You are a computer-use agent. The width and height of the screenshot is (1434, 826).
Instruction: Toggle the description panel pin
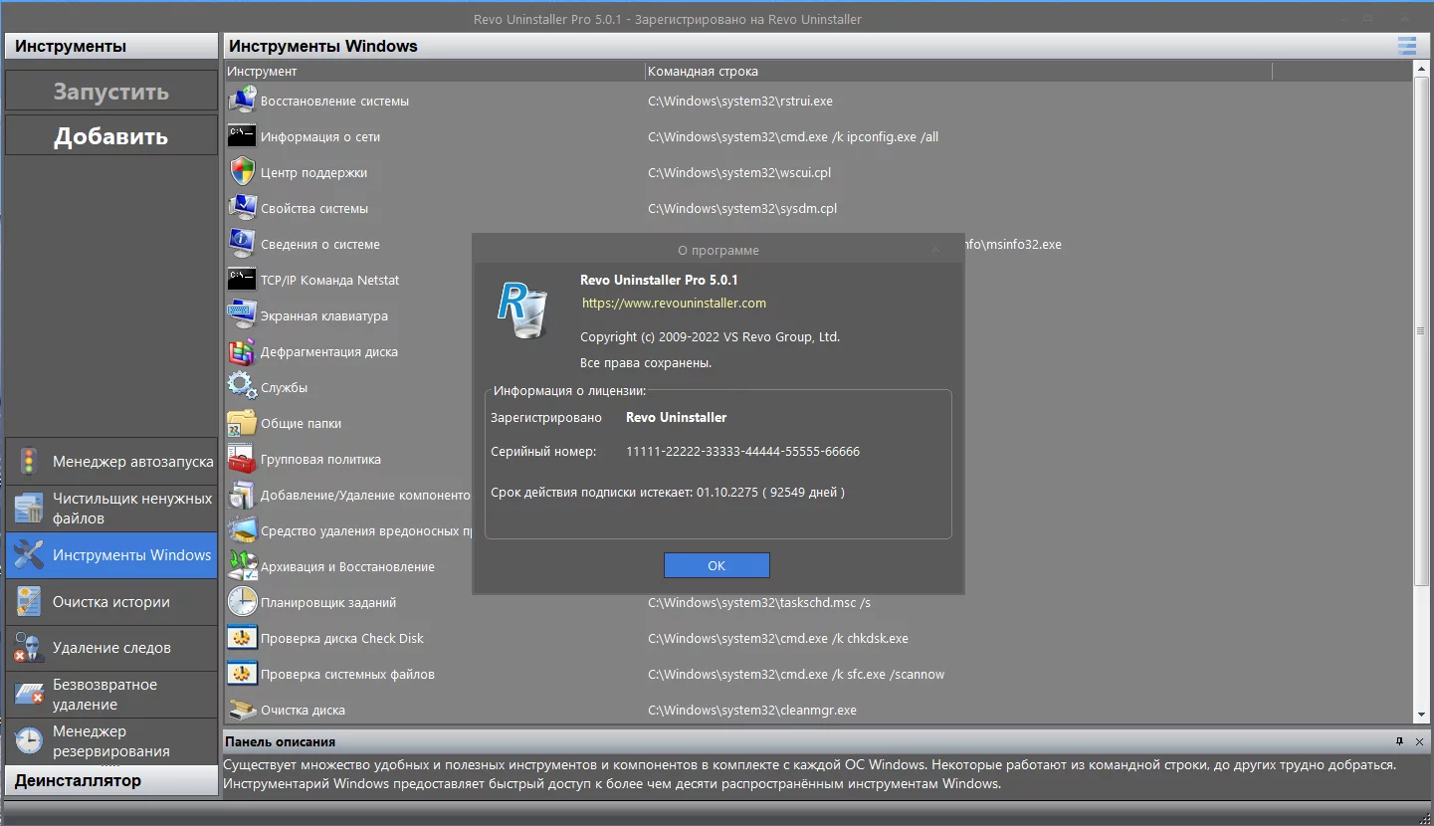click(x=1400, y=741)
